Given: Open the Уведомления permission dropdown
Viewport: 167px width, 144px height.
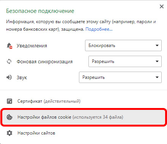Looking at the screenshot, I should pyautogui.click(x=123, y=45).
